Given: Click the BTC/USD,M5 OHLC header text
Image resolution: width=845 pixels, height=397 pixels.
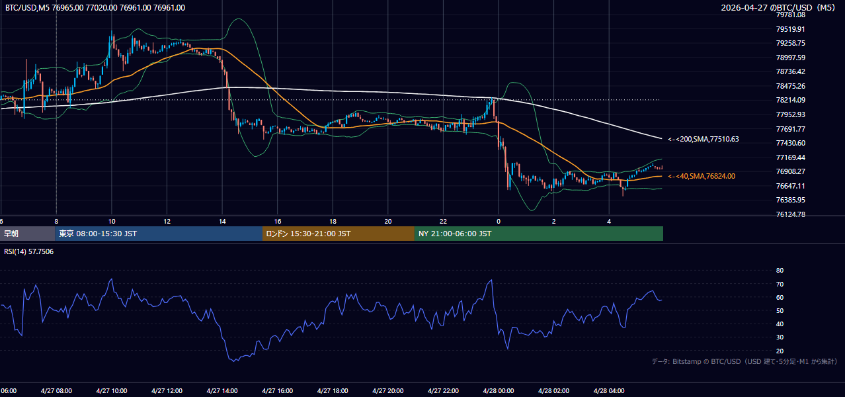Looking at the screenshot, I should click(95, 8).
